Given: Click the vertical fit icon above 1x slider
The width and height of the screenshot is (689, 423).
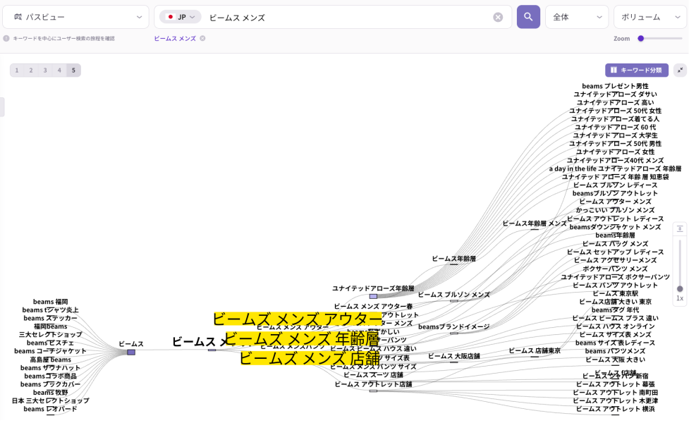Looking at the screenshot, I should [x=680, y=229].
